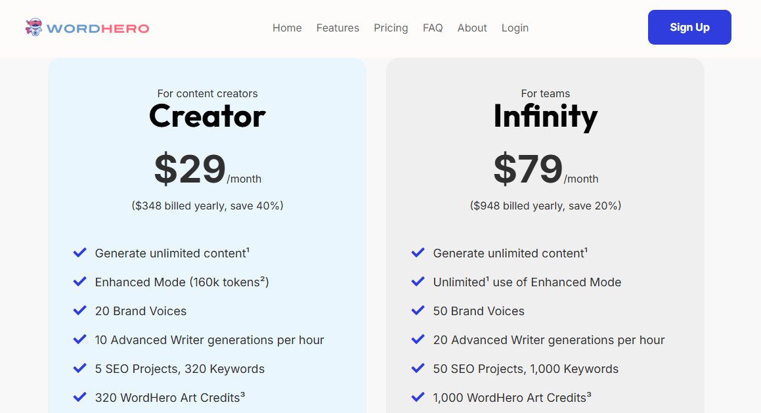The image size is (761, 413).
Task: Click the checkmark beside 5 SEO Projects, 320 Keywords
Action: (80, 368)
